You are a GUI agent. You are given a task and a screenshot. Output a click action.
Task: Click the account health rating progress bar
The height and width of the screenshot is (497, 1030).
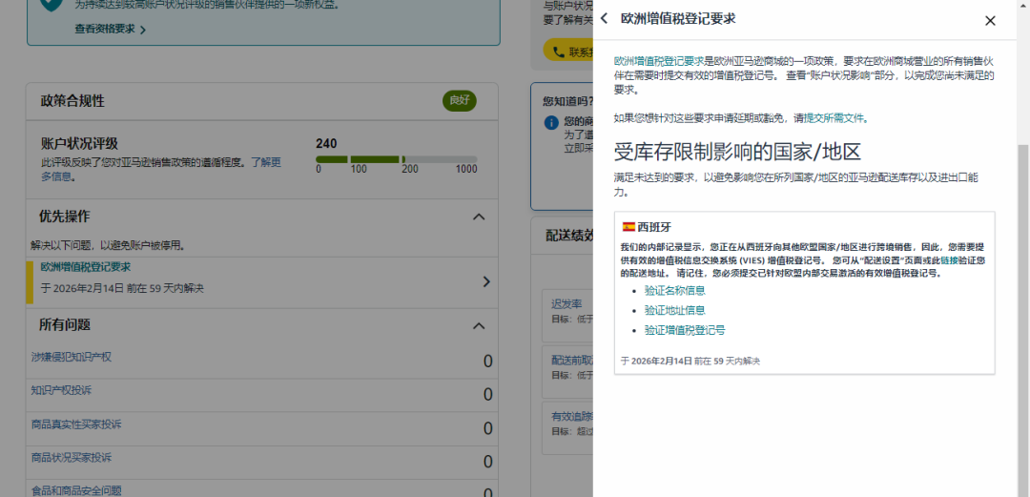coord(396,159)
